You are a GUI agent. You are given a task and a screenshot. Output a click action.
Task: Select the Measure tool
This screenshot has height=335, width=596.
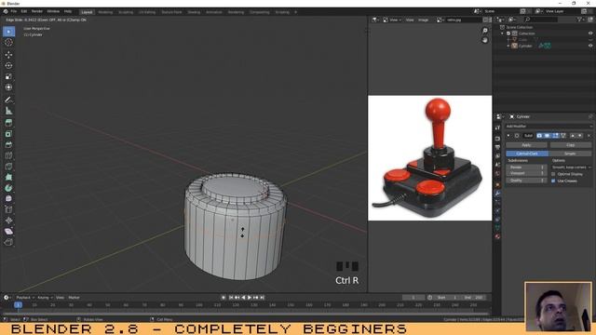coord(8,111)
